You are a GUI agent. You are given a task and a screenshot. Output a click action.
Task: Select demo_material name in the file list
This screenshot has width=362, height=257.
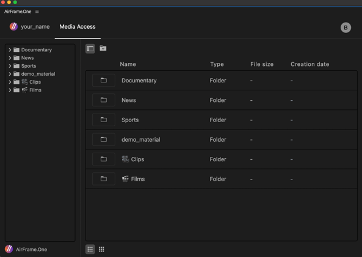(141, 140)
